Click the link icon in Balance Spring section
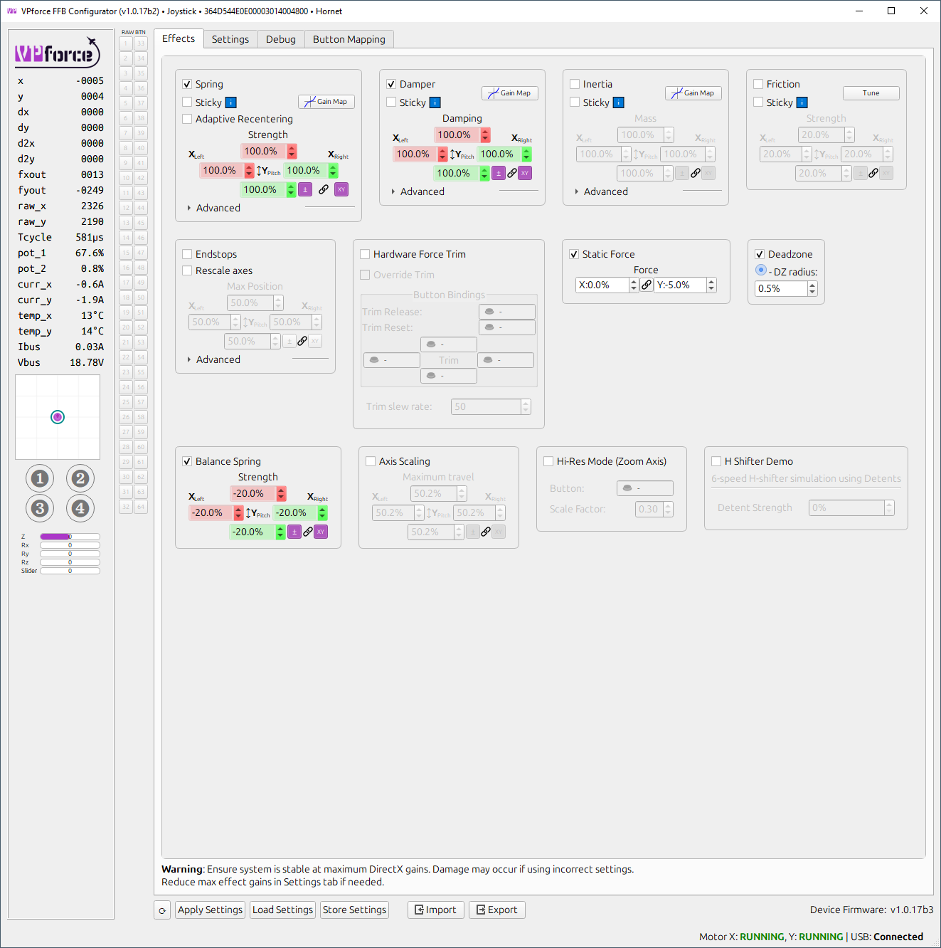This screenshot has height=948, width=941. [x=308, y=532]
